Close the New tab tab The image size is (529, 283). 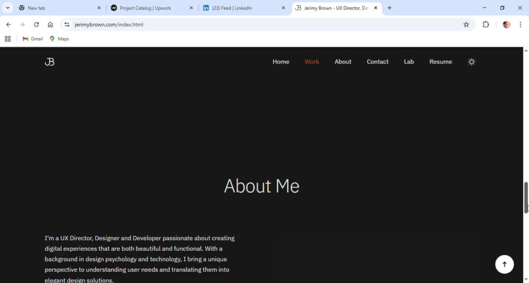tap(99, 8)
